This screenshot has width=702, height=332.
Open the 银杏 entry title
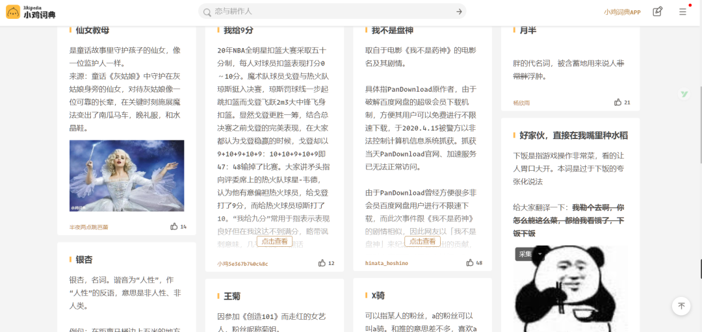tap(84, 259)
